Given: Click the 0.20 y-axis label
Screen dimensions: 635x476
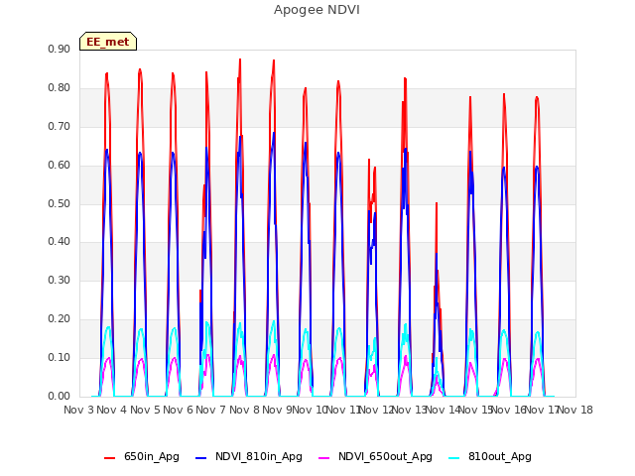Looking at the screenshot, I should pos(60,319).
